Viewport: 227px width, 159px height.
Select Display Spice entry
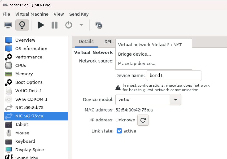(x=36, y=150)
